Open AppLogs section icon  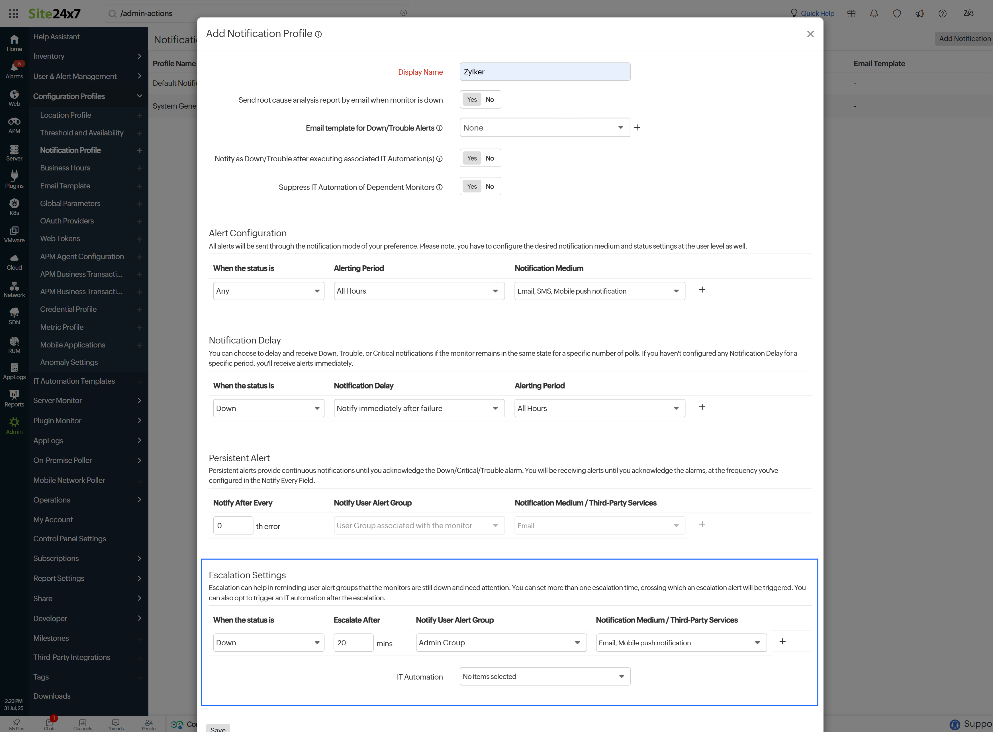click(x=14, y=372)
